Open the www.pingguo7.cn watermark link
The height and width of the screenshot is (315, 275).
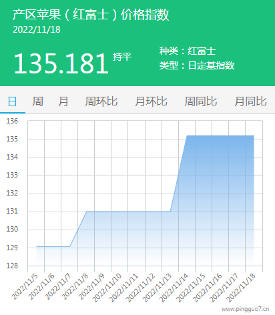click(x=246, y=309)
